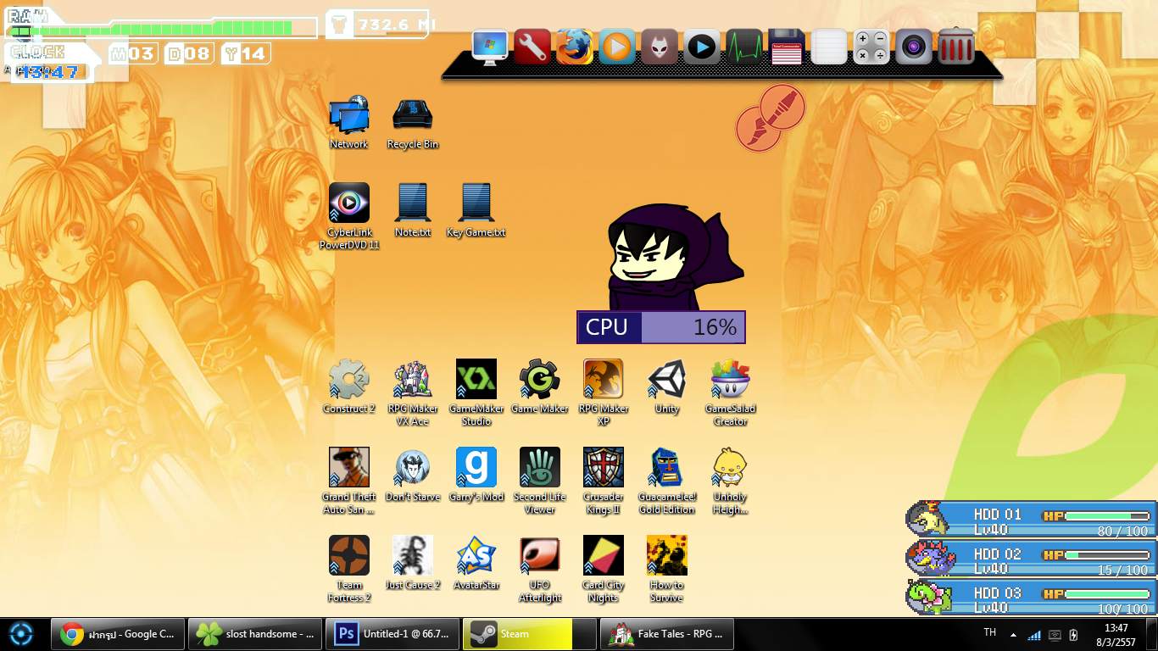Launch RPG Maker XP shortcut
1158x651 pixels.
point(604,392)
